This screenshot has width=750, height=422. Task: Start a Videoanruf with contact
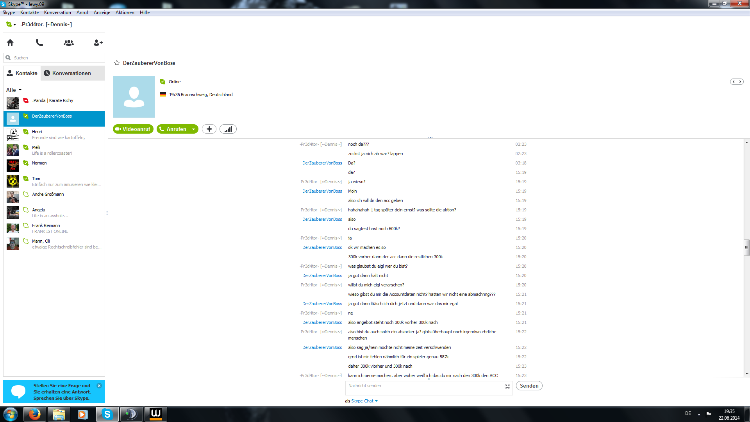pyautogui.click(x=133, y=129)
